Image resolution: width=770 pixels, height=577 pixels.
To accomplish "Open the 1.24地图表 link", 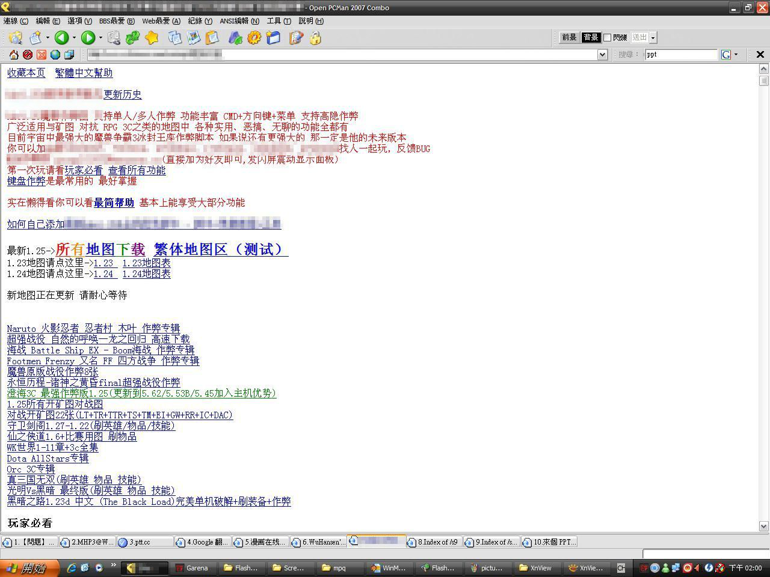I will (146, 273).
